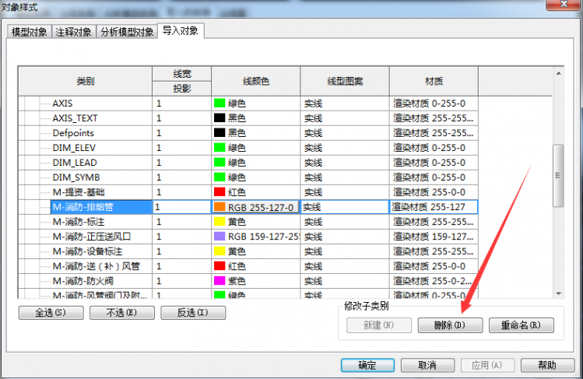Viewport: 583px width, 379px height.
Task: Click the 删除(D) button
Action: (450, 325)
